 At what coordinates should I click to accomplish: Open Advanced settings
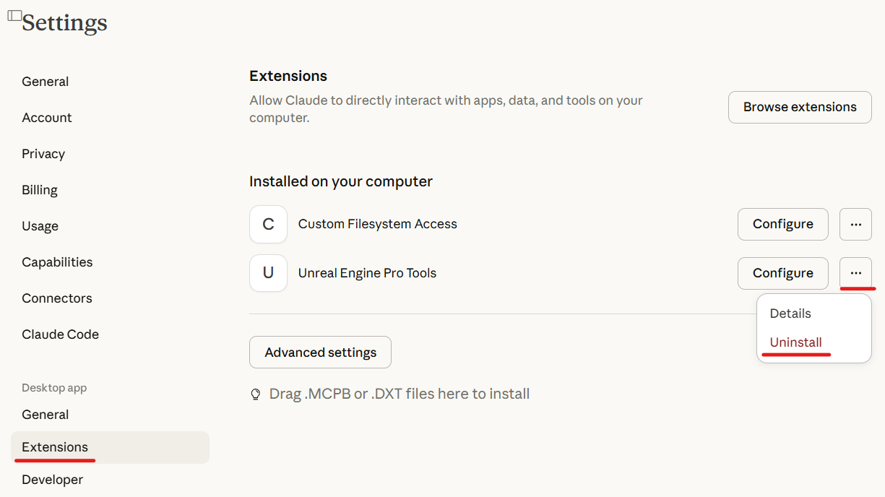pos(320,352)
